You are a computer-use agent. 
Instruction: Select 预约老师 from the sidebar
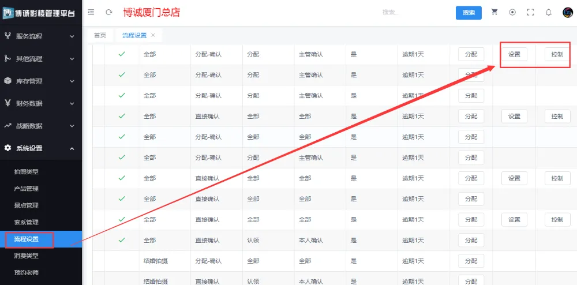[27, 272]
